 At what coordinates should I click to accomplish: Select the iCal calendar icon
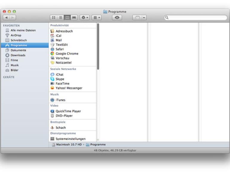pos(52,36)
